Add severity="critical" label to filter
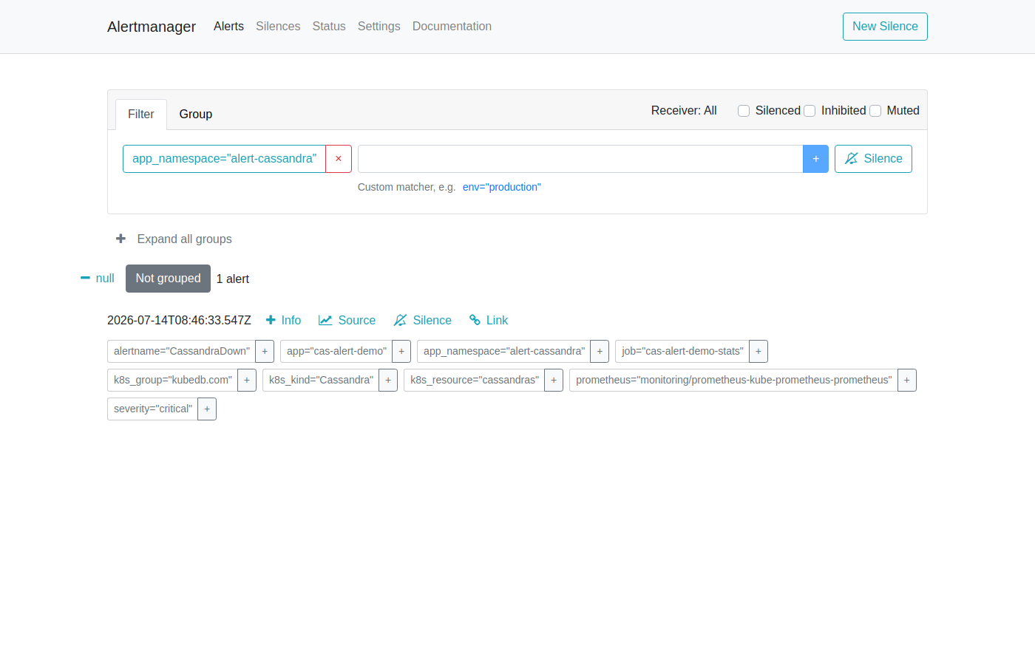The image size is (1035, 665). click(x=207, y=409)
